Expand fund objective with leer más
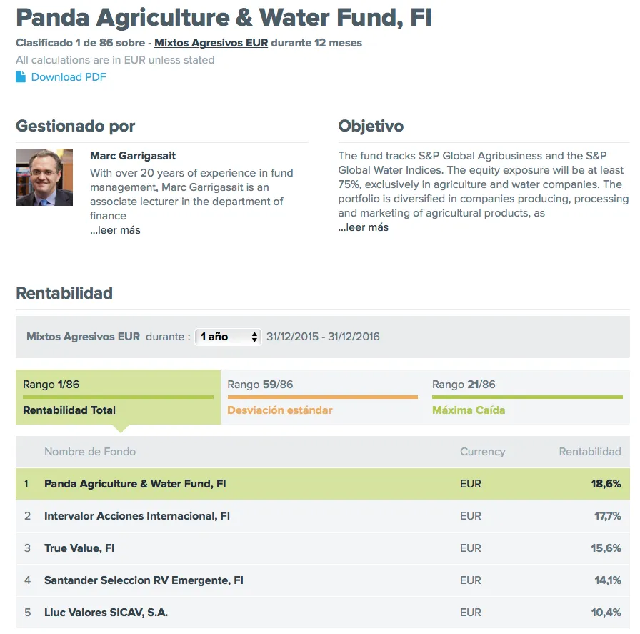 click(363, 227)
